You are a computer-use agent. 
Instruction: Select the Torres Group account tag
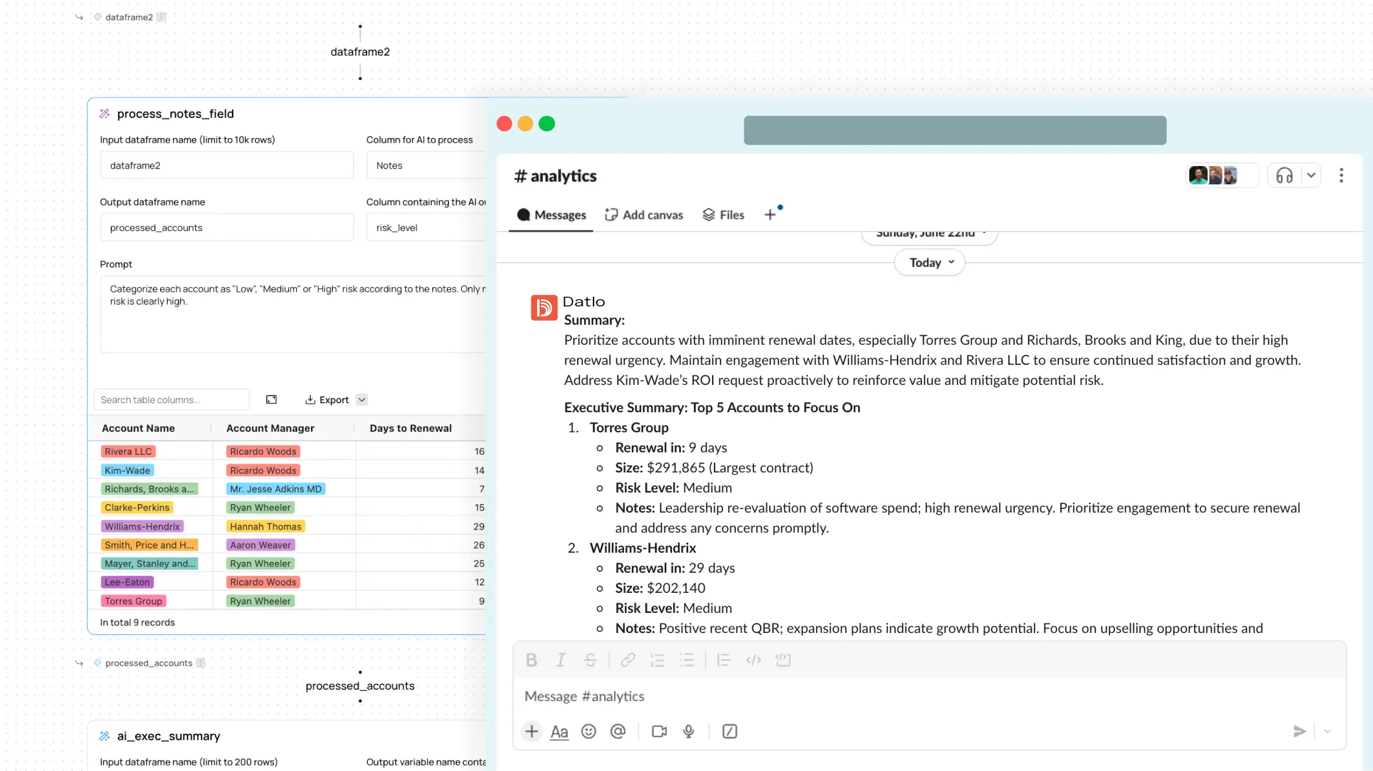[133, 601]
